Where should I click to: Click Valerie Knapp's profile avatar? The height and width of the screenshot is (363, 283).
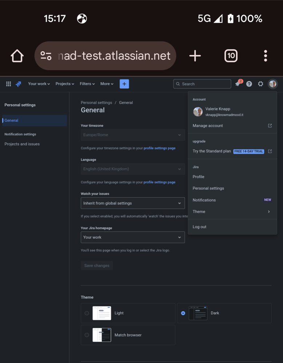(273, 84)
